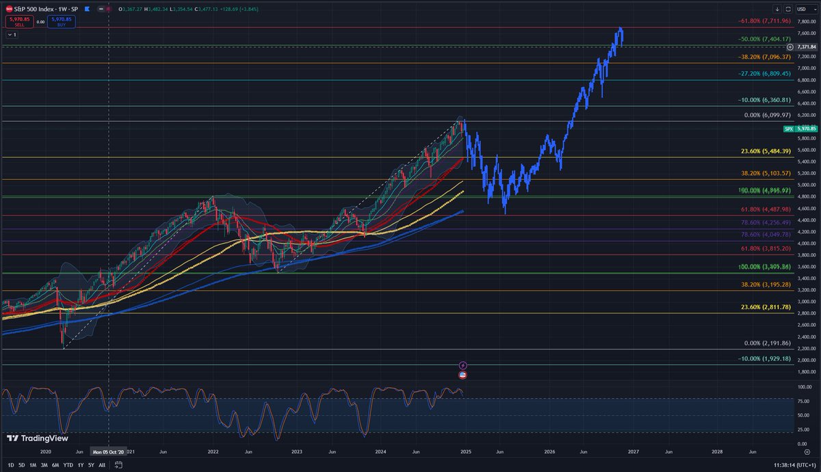Open the USD currency dropdown
Screen dimensions: 821x472
pyautogui.click(x=807, y=9)
